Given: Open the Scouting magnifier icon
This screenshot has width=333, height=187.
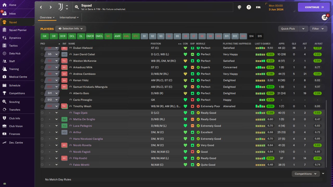Looking at the screenshot, I should click(x=4, y=102).
